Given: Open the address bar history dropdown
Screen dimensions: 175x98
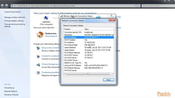Looking at the screenshot, I should pos(135,6).
